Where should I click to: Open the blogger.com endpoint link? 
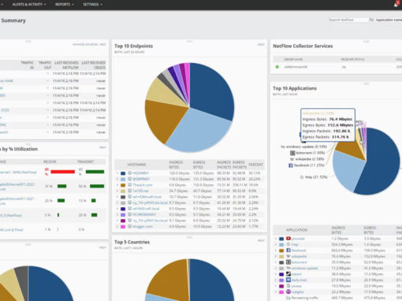pos(143,226)
